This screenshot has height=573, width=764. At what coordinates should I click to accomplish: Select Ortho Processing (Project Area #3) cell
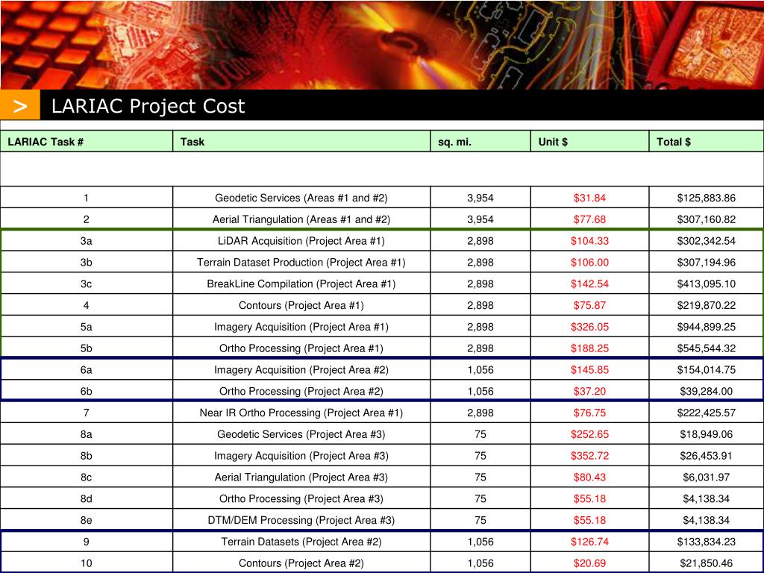301,498
